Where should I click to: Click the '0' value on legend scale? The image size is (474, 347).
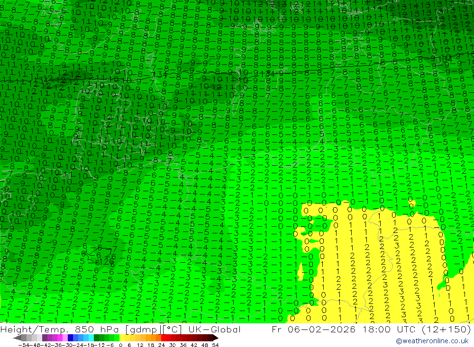[x=120, y=345]
